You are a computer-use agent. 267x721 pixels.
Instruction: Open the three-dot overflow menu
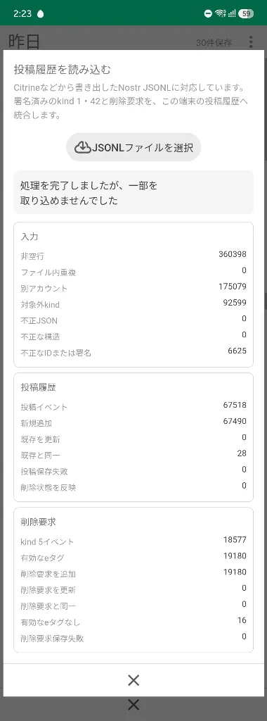coord(250,42)
